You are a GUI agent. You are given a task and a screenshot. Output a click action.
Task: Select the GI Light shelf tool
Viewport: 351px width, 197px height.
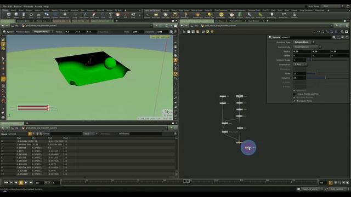240,15
